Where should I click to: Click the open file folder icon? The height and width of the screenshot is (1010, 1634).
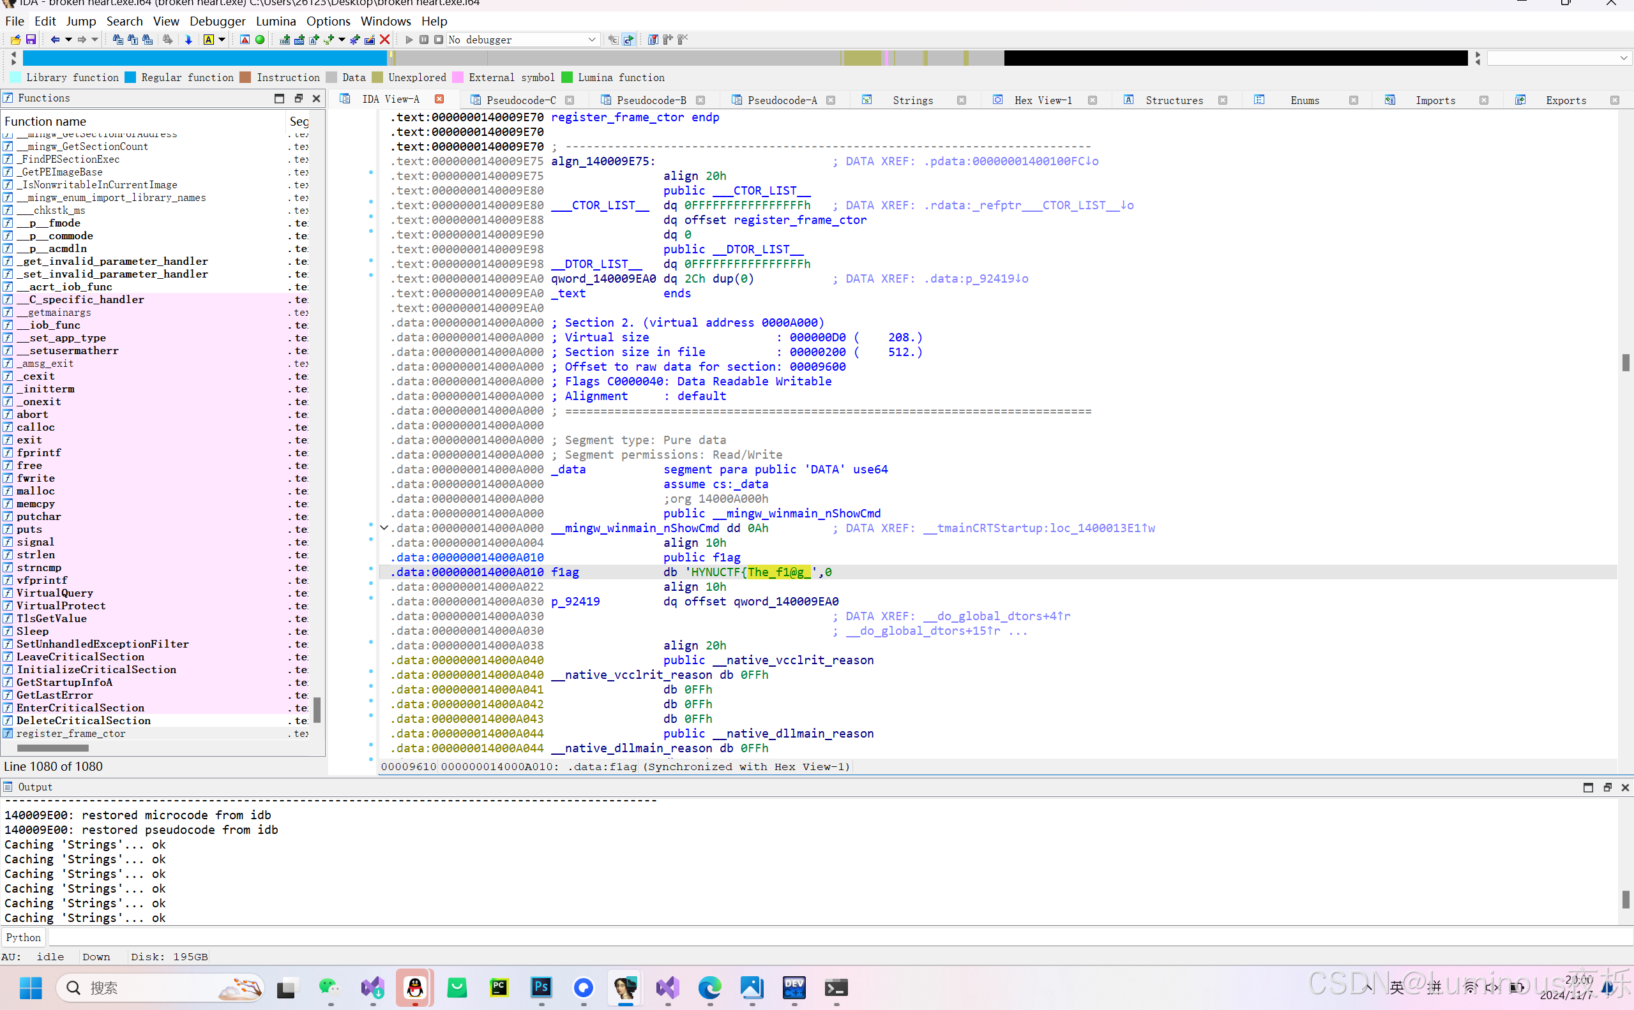(15, 40)
